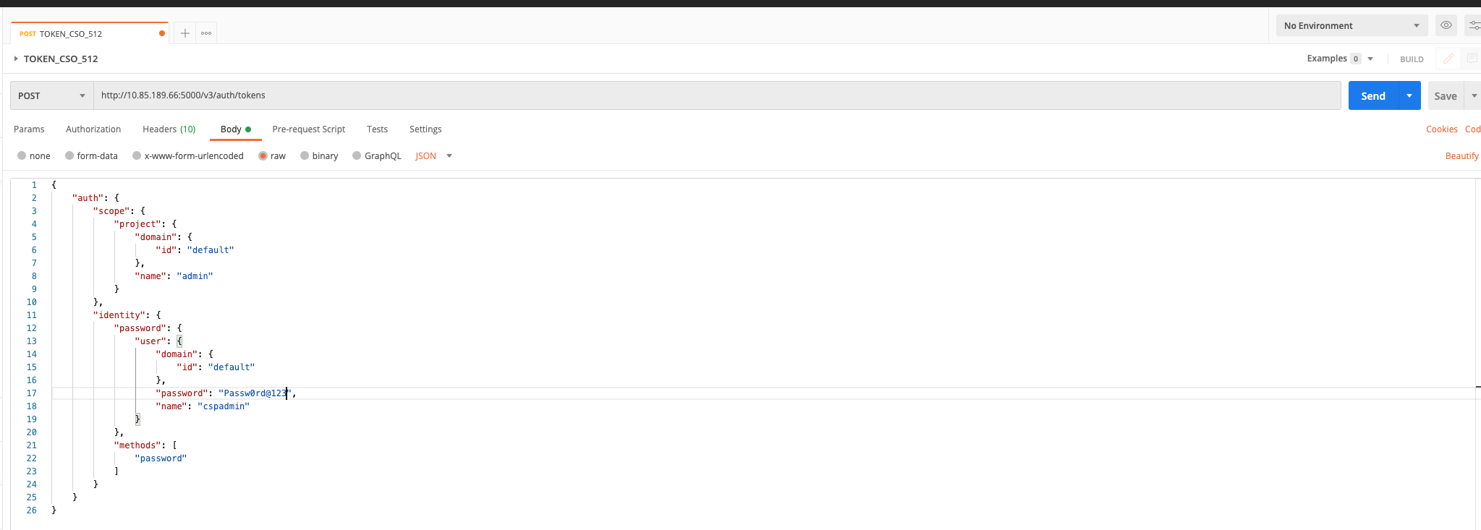Open the Code link on the right

click(x=1473, y=129)
